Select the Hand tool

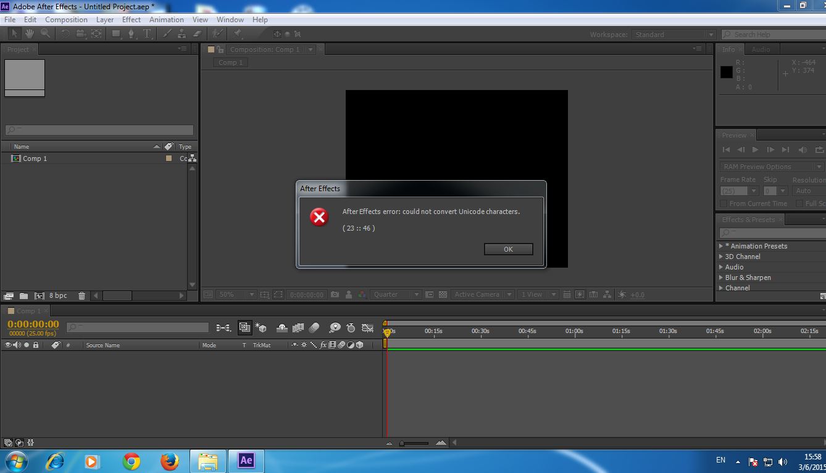(30, 34)
